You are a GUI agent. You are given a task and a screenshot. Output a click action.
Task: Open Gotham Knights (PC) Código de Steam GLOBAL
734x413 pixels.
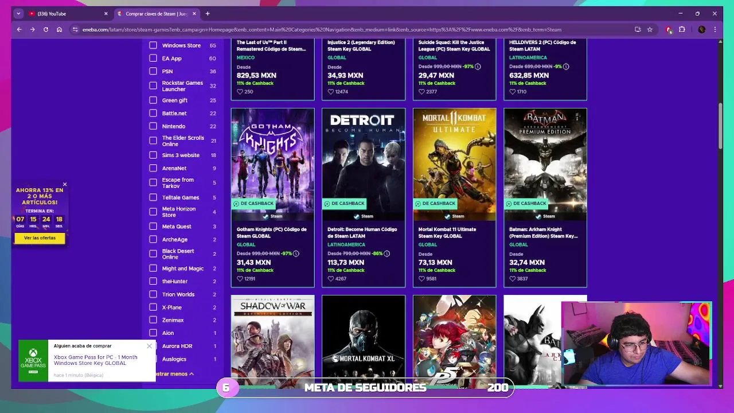[272, 232]
